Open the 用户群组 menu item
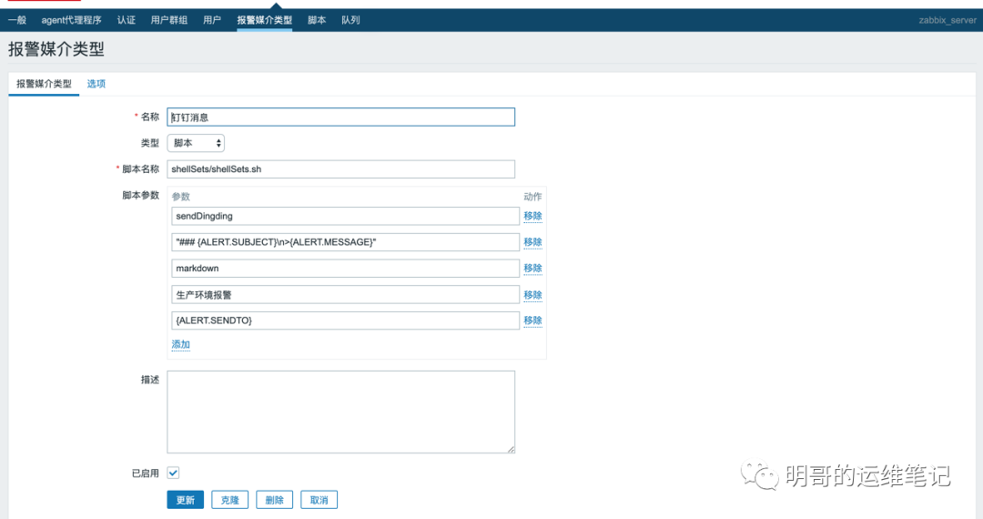 (169, 20)
